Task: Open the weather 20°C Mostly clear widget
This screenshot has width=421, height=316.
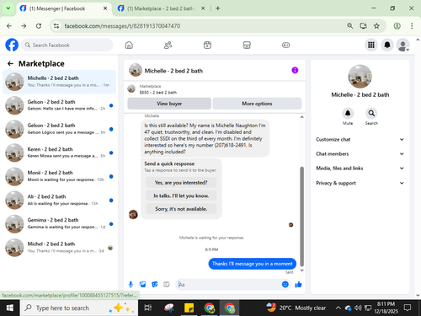Action: 296,308
